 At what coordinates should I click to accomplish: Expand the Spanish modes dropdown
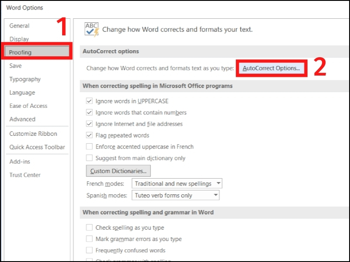[175, 195]
